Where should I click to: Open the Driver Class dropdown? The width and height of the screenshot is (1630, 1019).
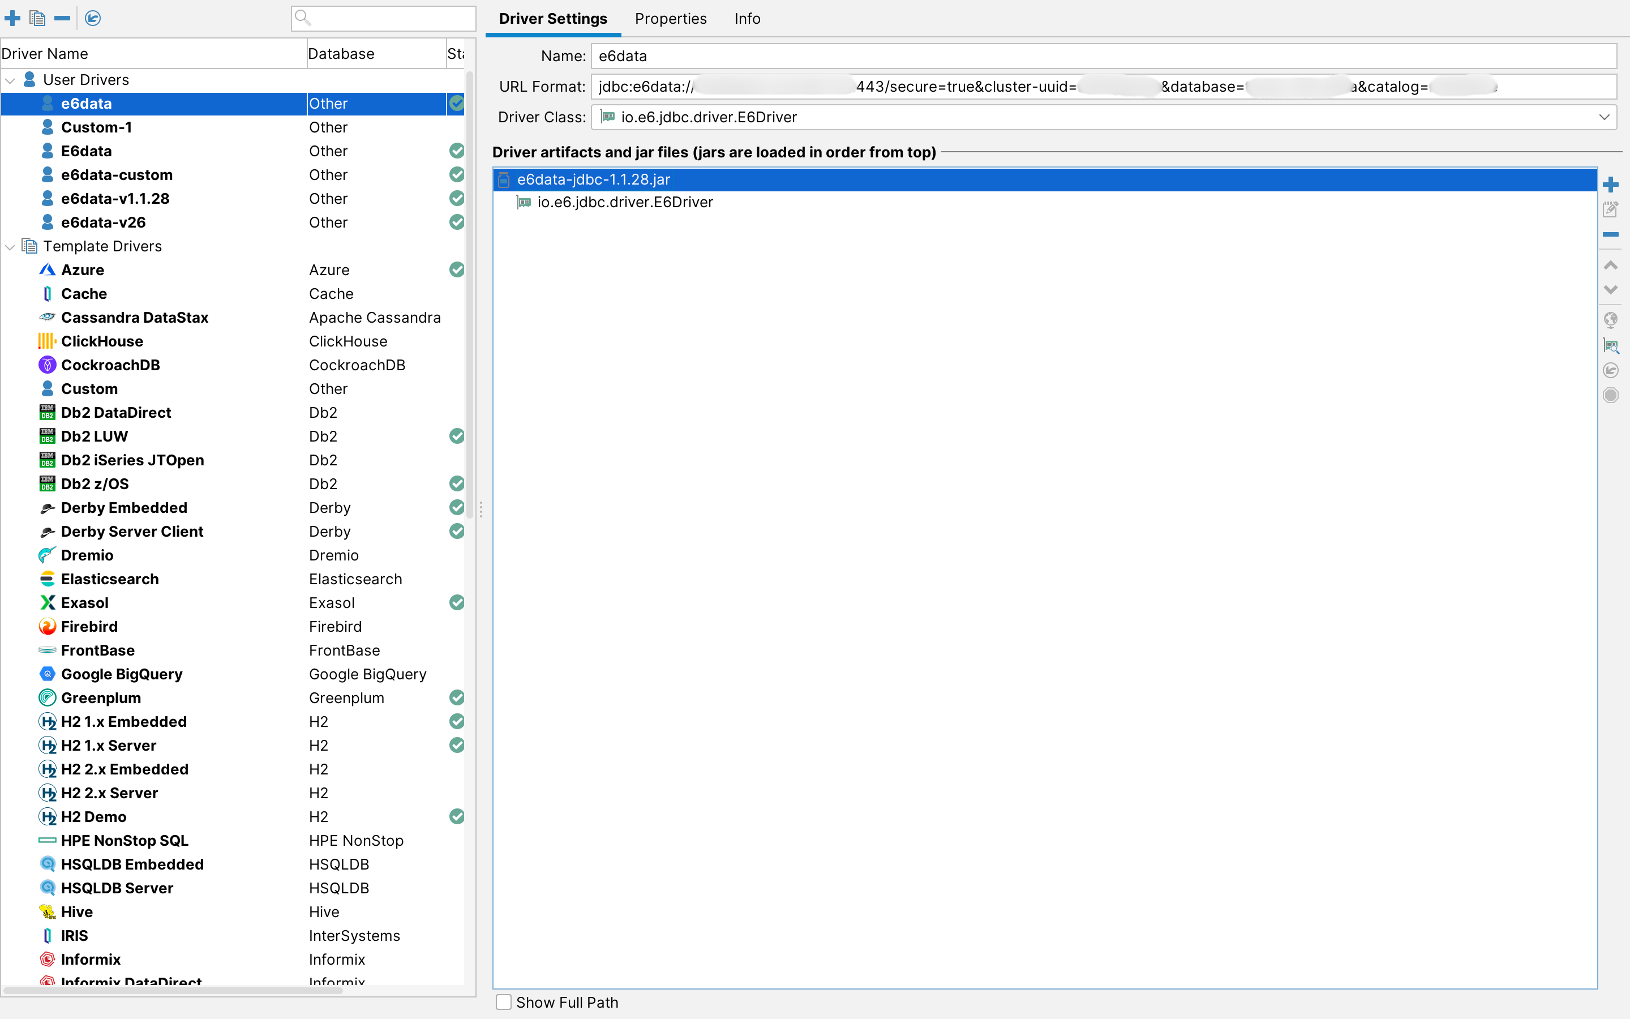[x=1604, y=117]
